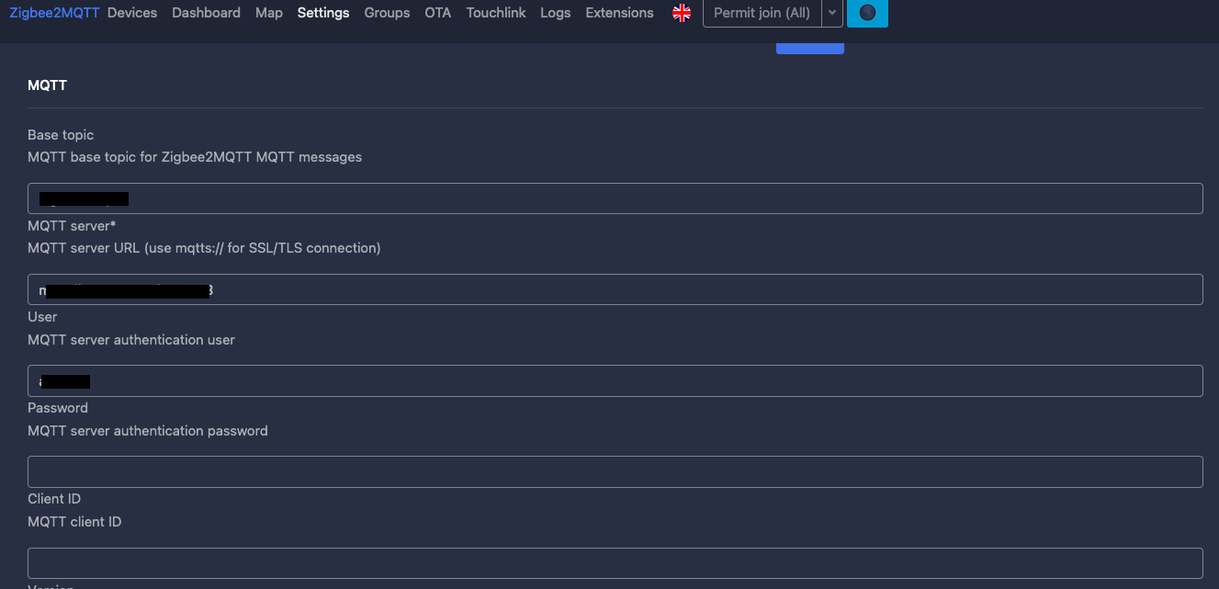Click the 'MQTT server*' label
Viewport: 1219px width, 589px height.
[72, 226]
